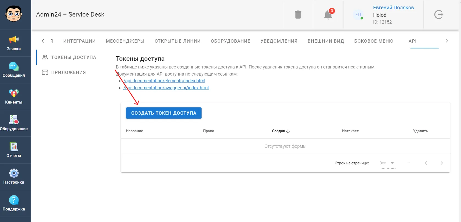Screen dimensions: 461x222
Task: Select the API tab
Action: pyautogui.click(x=412, y=41)
